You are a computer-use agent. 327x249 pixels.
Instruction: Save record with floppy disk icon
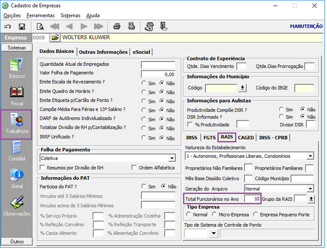tap(22, 27)
